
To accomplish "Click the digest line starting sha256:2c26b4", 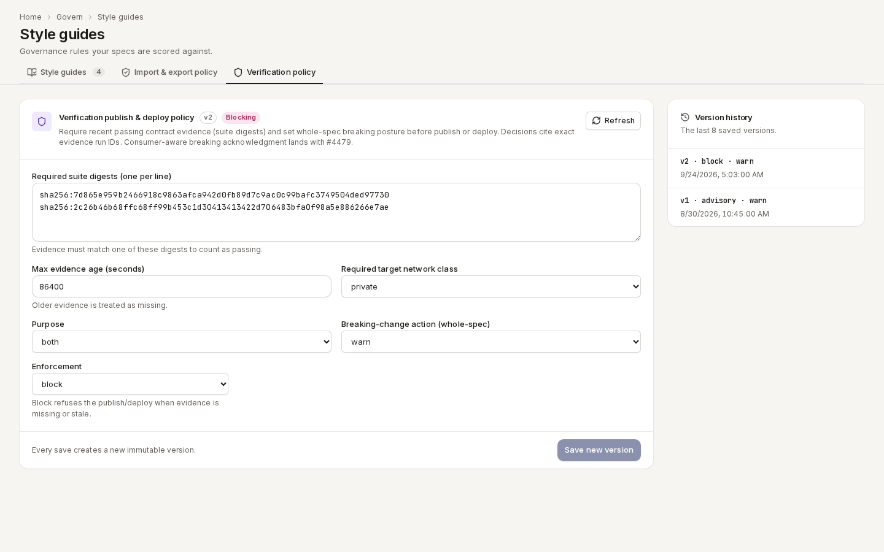I will click(214, 207).
